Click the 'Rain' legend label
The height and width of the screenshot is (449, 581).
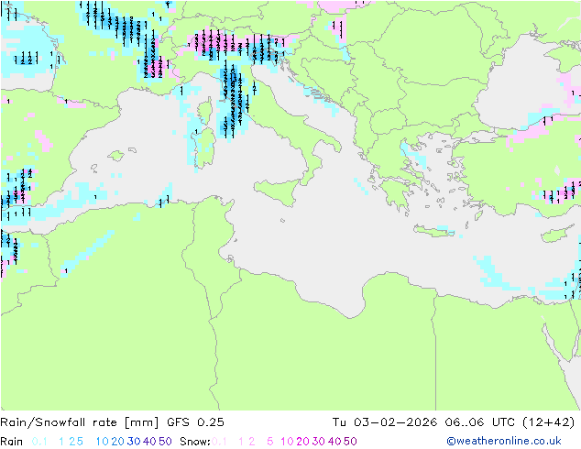[12, 442]
